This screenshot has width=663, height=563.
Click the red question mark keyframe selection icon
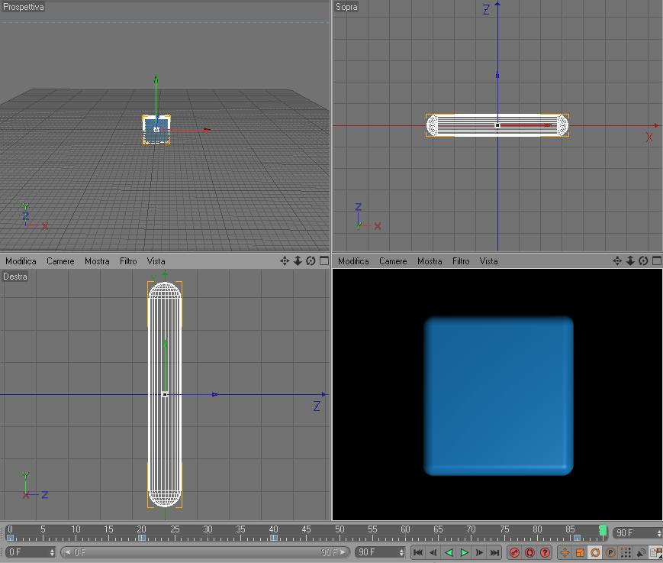[545, 552]
